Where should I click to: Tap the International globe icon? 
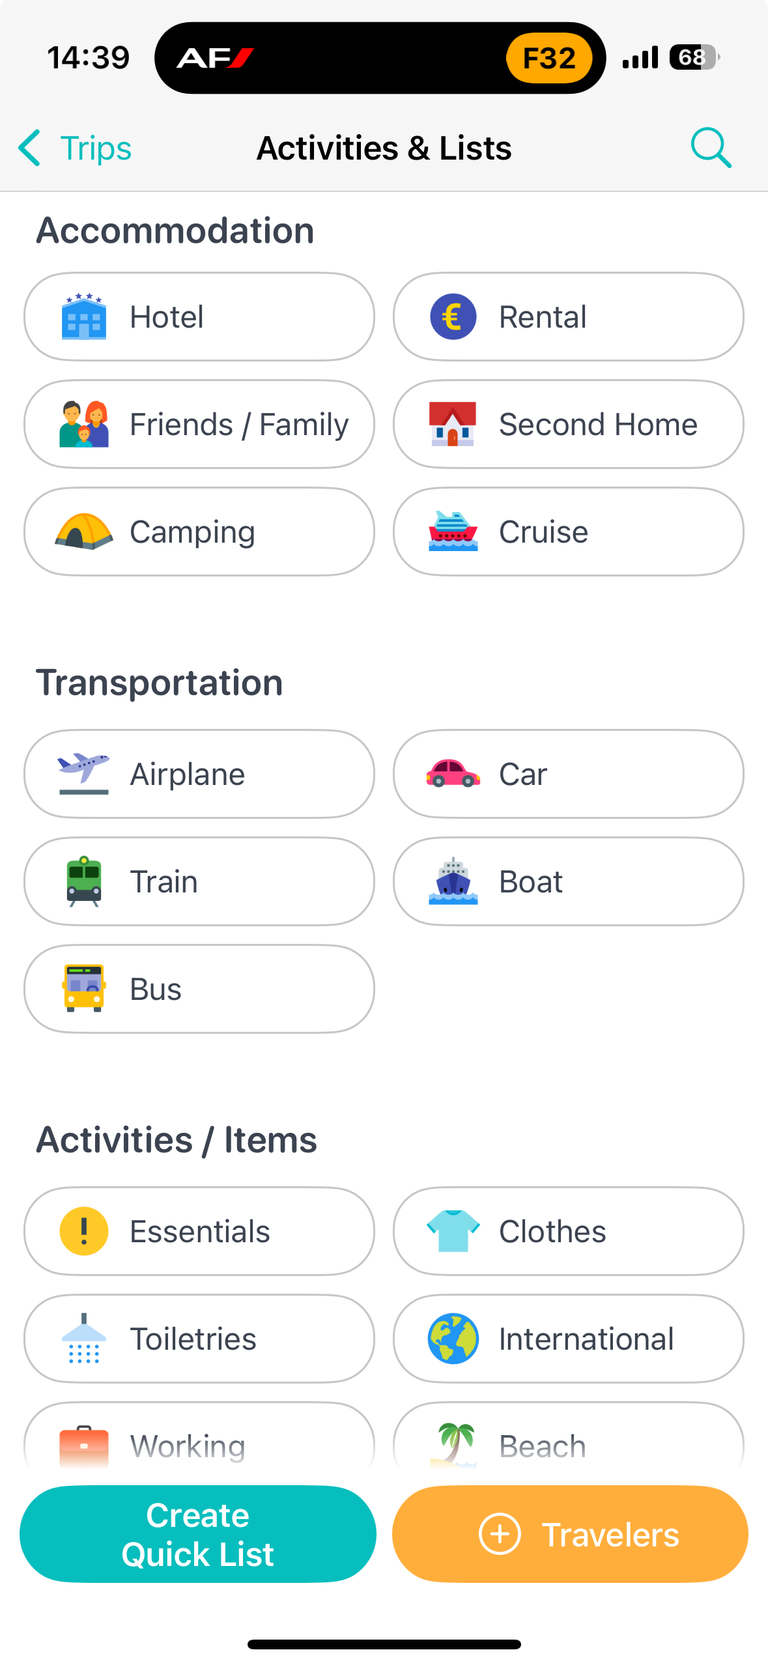coord(453,1339)
